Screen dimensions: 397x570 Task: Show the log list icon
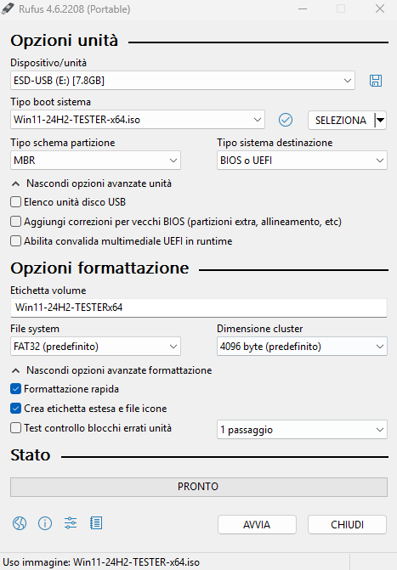(x=96, y=523)
